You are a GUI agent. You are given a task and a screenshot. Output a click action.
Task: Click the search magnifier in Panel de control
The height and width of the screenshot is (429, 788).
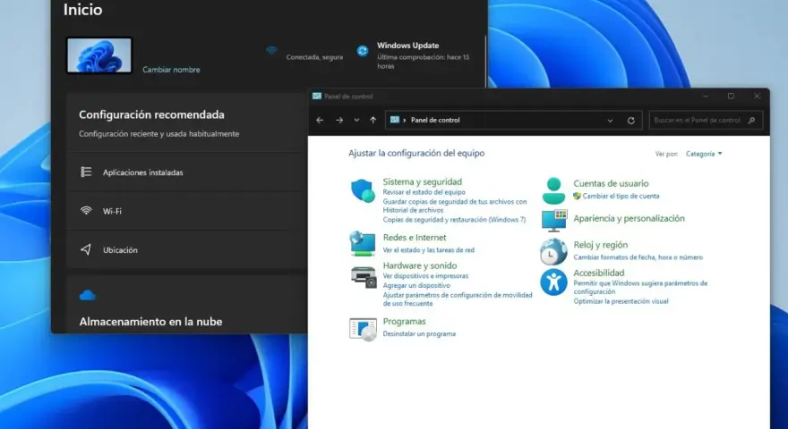coord(752,121)
